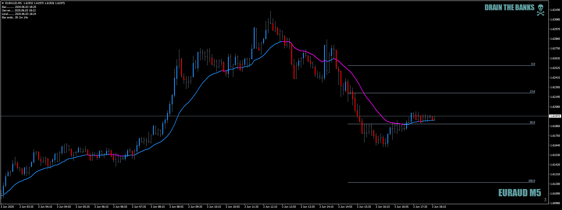
Task: Select the Fibonacci 23.6 level label
Action: 532,91
